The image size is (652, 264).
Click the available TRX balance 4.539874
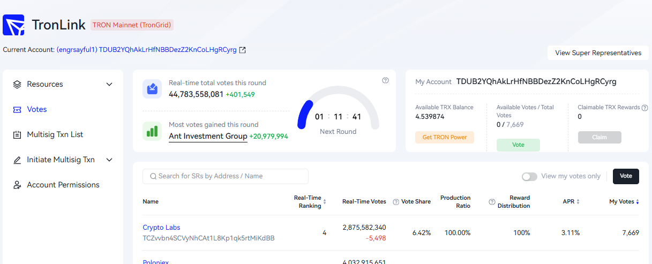(x=430, y=116)
